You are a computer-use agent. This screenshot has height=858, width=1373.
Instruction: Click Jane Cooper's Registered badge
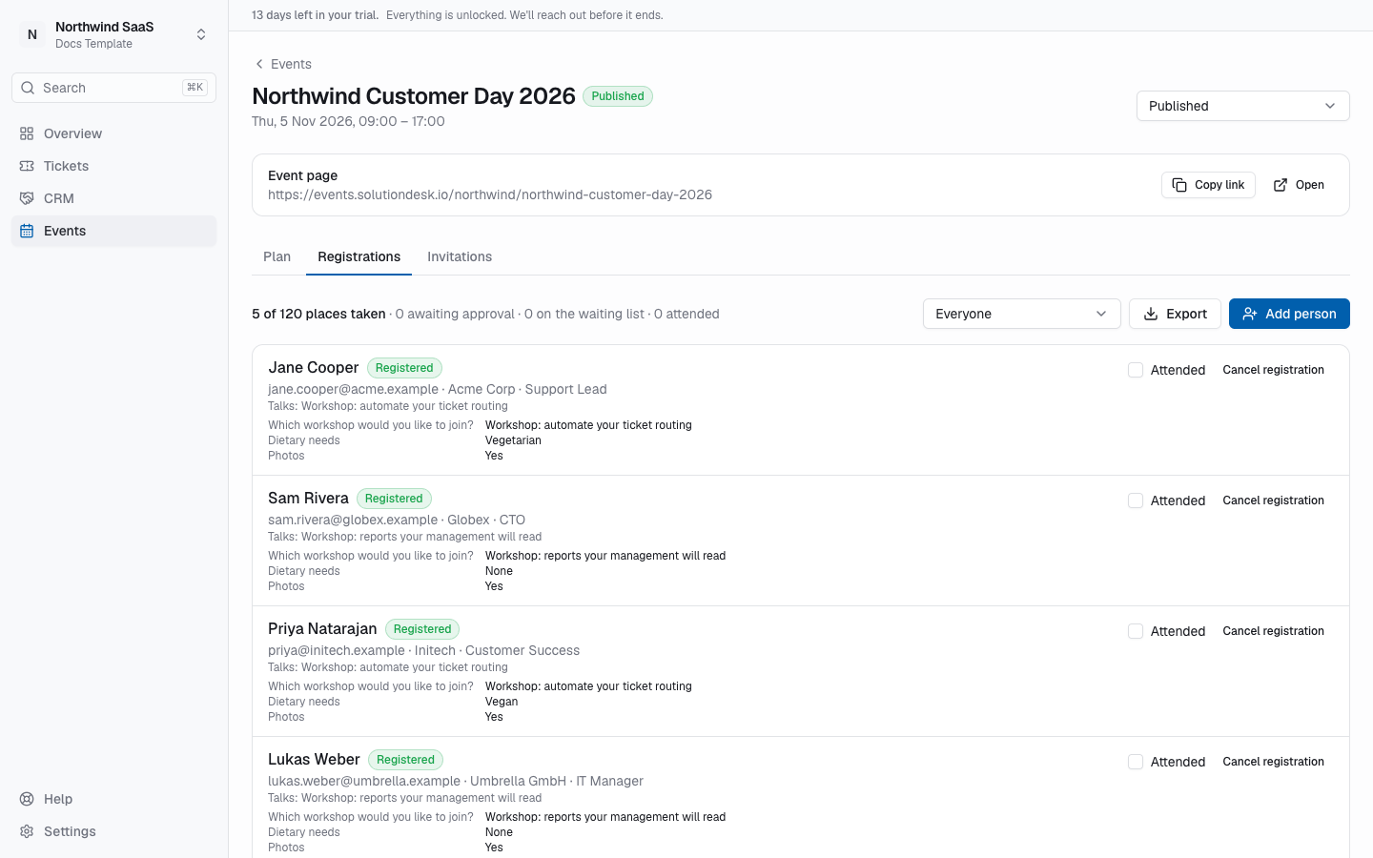click(x=404, y=368)
